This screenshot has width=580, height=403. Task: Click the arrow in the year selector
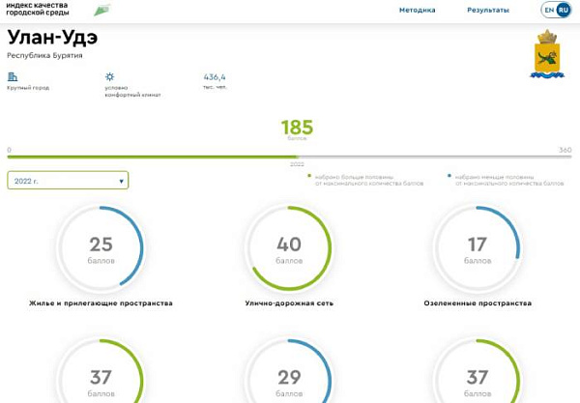point(121,181)
